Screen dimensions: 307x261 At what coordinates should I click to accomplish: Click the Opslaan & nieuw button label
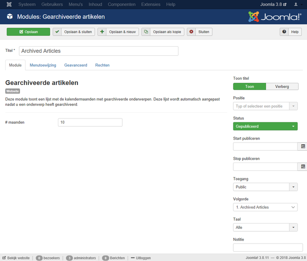pyautogui.click(x=122, y=32)
